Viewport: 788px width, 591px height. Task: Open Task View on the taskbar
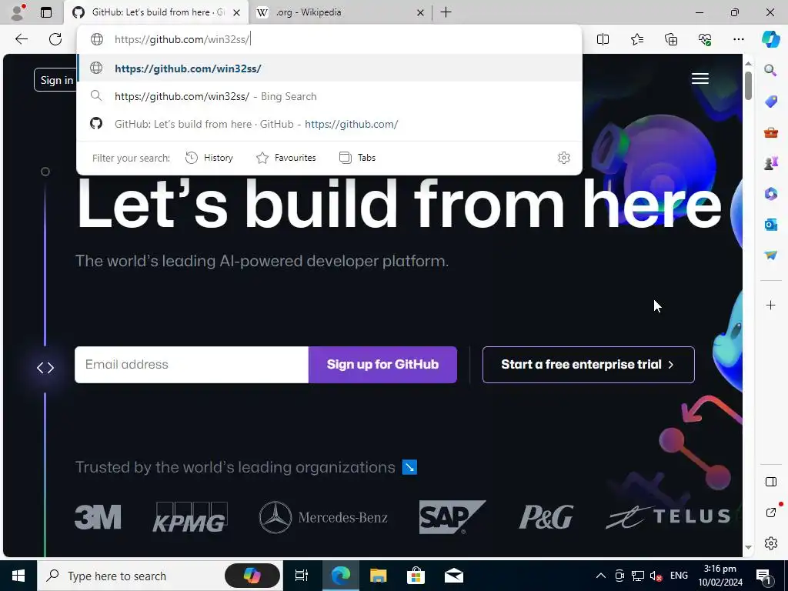[x=301, y=576]
